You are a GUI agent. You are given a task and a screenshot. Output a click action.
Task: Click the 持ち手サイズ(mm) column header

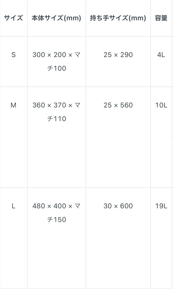(118, 18)
